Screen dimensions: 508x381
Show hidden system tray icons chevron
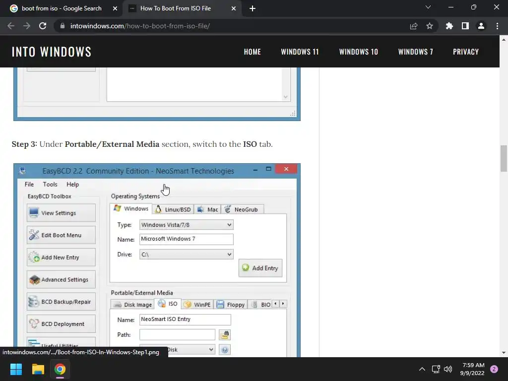(422, 369)
